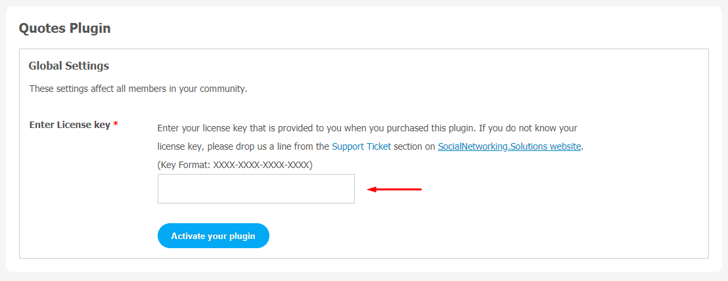
Task: Click the red required asterisk
Action: pos(116,125)
